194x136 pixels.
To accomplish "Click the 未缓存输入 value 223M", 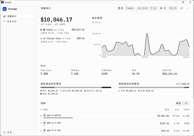I will (x=104, y=74).
